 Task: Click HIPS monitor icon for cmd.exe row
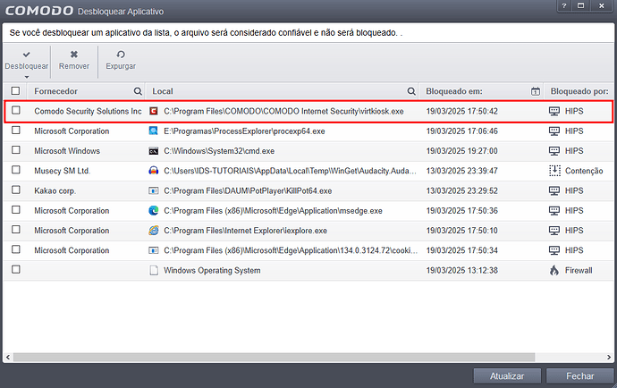click(554, 151)
